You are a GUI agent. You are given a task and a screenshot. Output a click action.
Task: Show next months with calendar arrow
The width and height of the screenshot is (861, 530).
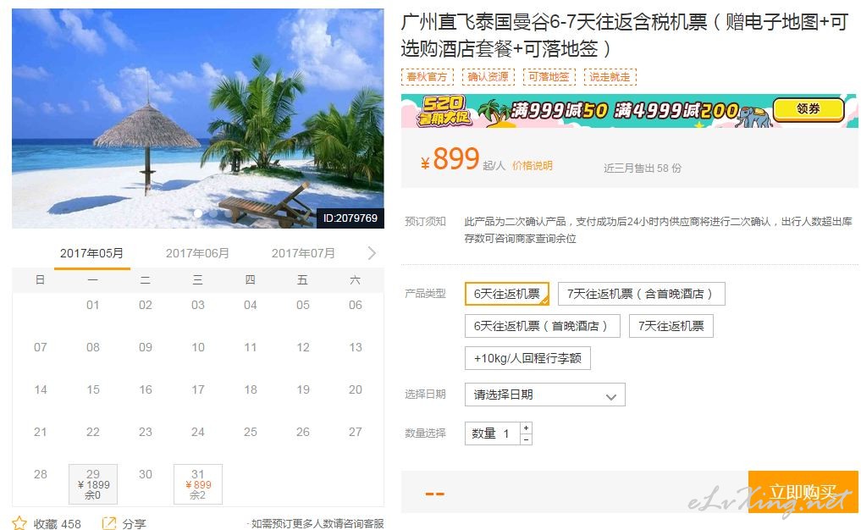(x=372, y=253)
